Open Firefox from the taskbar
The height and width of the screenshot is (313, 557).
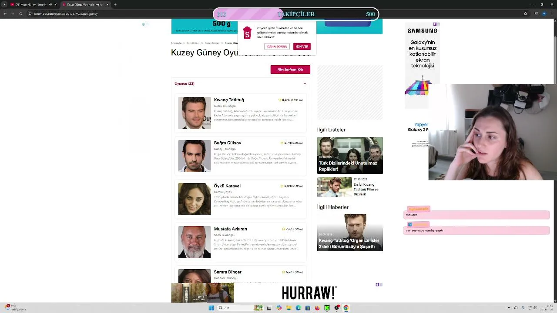tap(317, 308)
